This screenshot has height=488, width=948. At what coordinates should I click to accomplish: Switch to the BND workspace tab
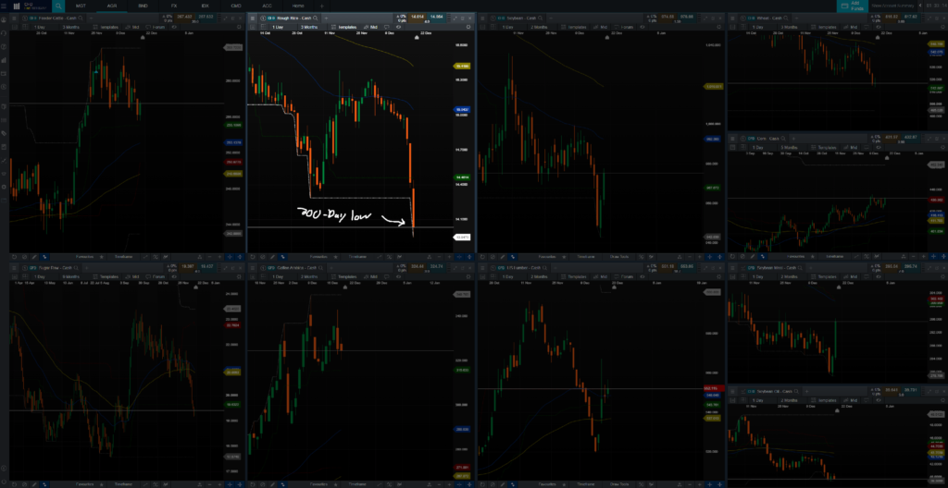tap(143, 6)
